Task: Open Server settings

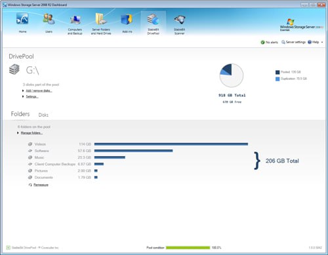Action: (x=293, y=42)
